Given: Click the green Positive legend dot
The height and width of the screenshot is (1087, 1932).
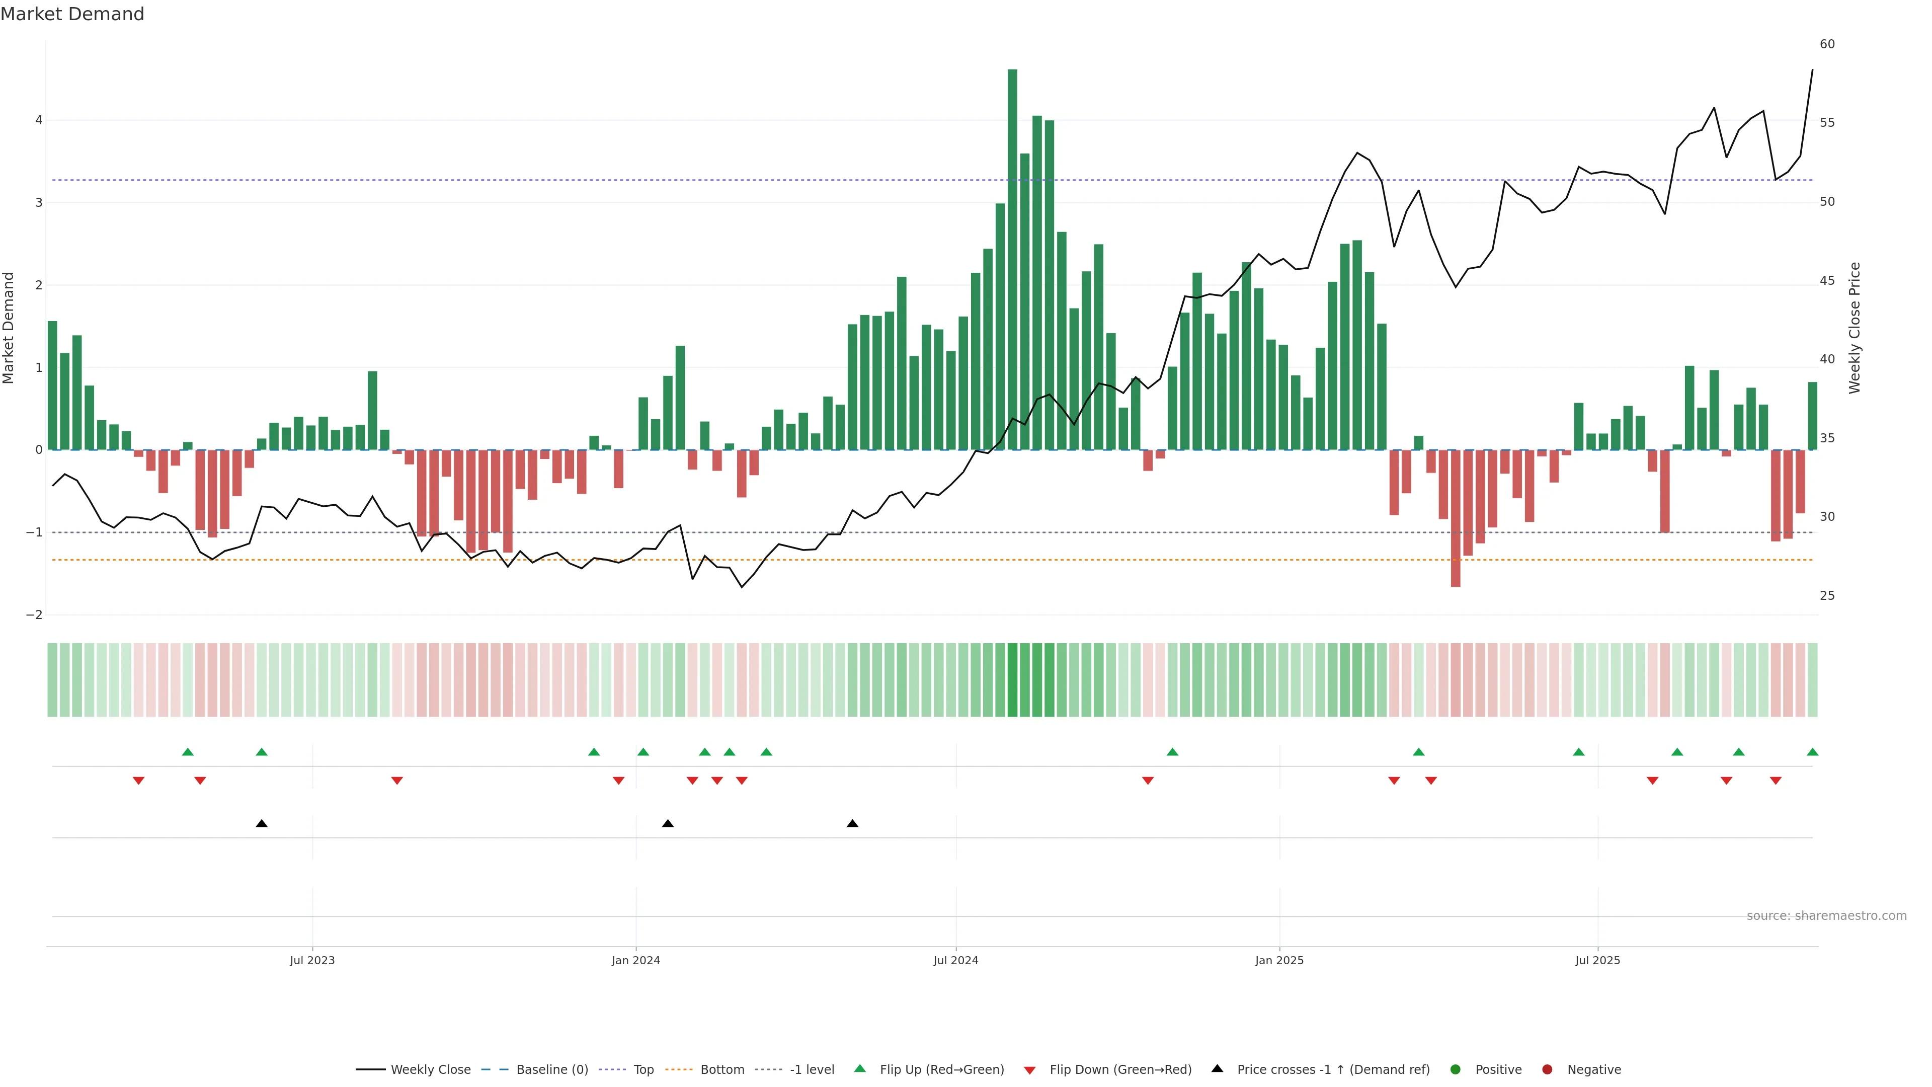Looking at the screenshot, I should pyautogui.click(x=1456, y=1069).
